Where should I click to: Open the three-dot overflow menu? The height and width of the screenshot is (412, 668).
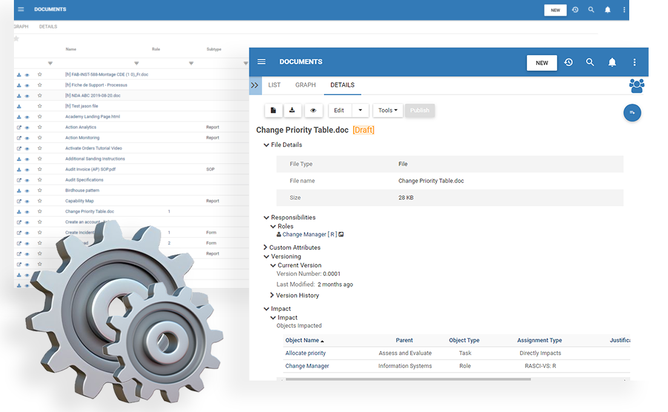634,62
